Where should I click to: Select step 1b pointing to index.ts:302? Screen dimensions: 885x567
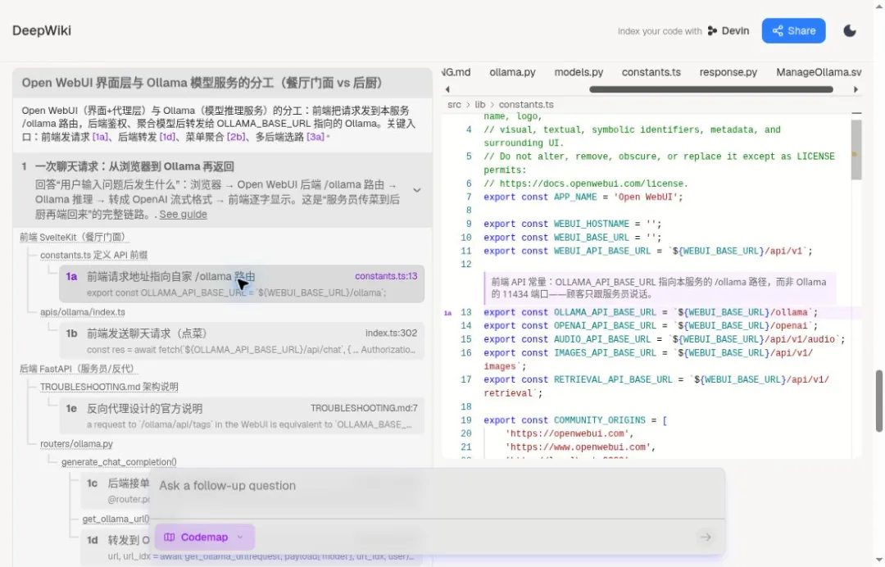[242, 341]
